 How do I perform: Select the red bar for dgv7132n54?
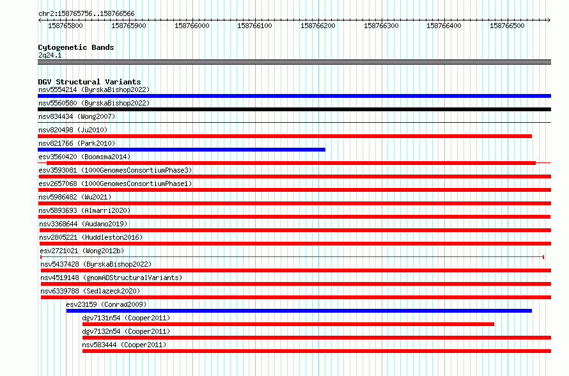317,338
